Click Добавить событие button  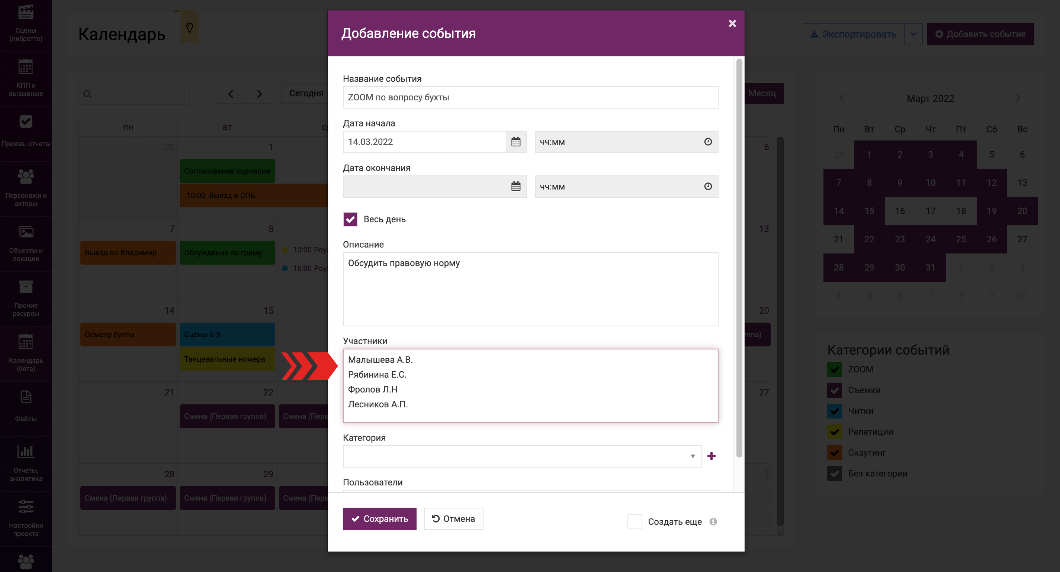(980, 34)
